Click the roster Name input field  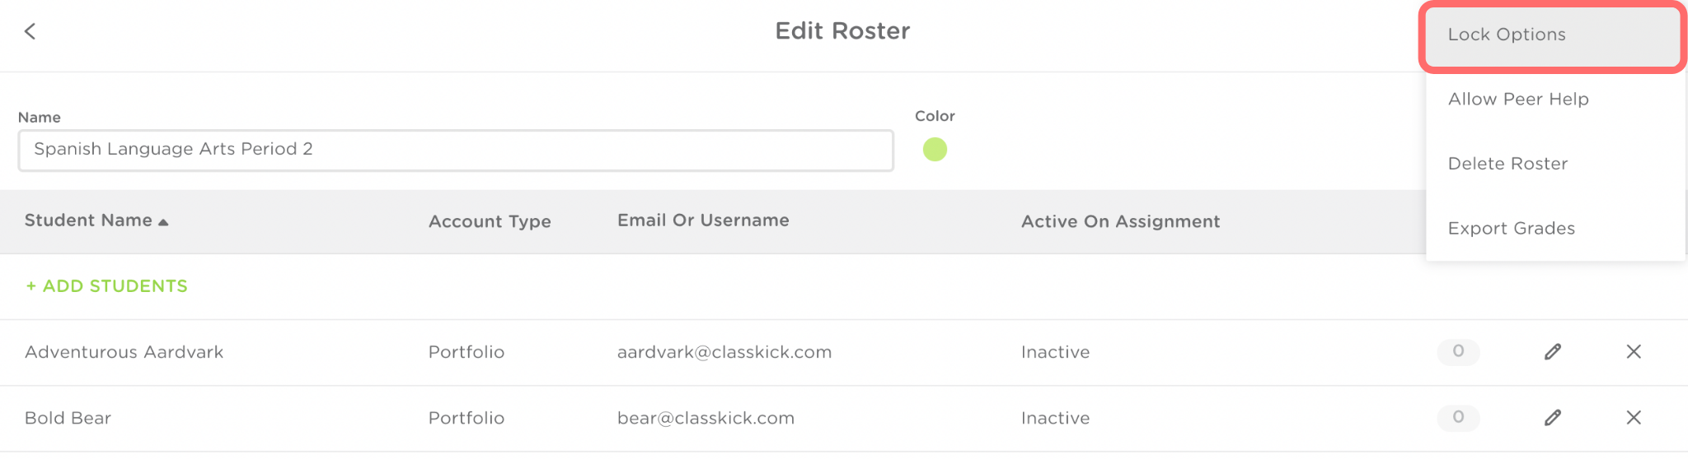tap(455, 150)
